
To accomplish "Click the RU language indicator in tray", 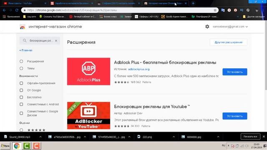I will point(224,145).
